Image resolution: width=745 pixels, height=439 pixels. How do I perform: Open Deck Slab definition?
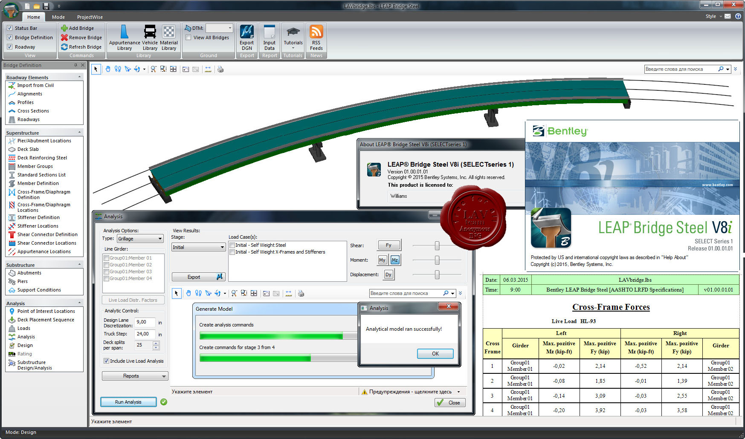[x=24, y=149]
